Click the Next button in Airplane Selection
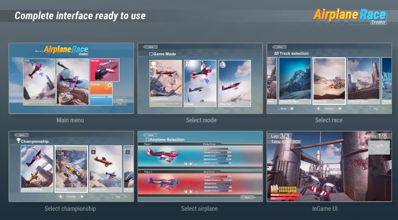Viewport: 398px width, 220px height. (x=247, y=198)
